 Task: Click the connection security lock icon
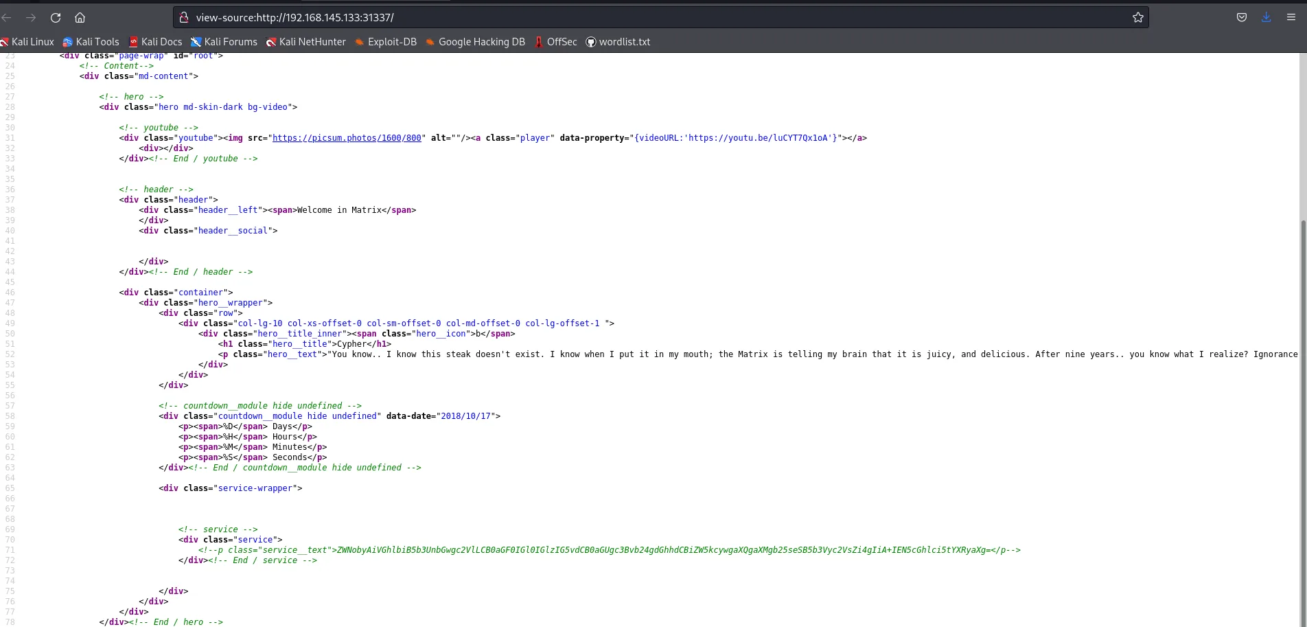[184, 17]
